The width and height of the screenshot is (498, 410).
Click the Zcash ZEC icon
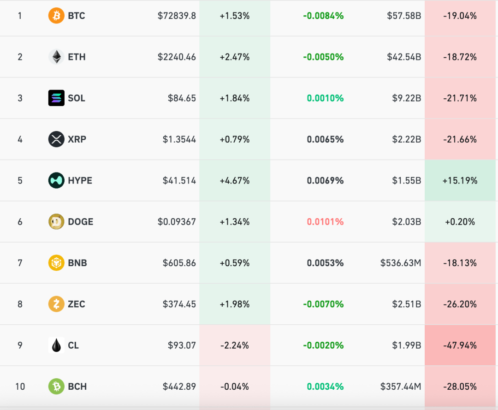[x=56, y=304]
